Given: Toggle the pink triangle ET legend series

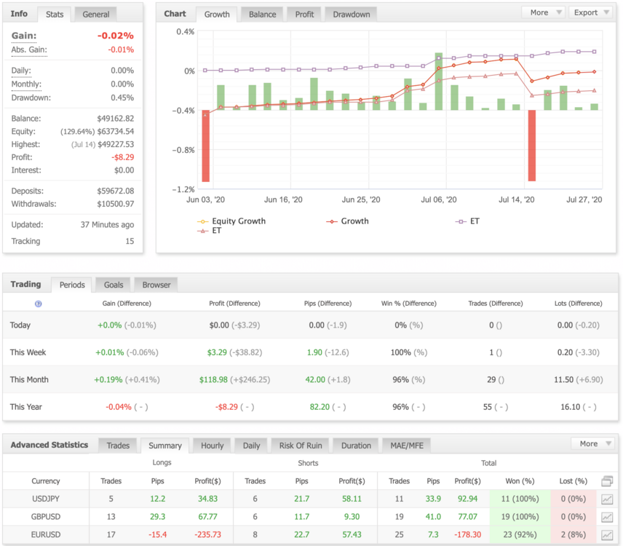Looking at the screenshot, I should 209,231.
